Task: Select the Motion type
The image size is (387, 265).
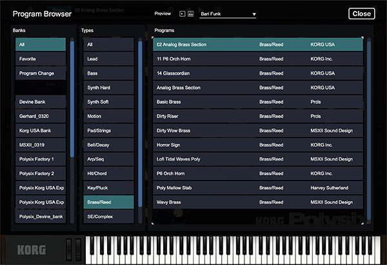Action: [x=108, y=116]
